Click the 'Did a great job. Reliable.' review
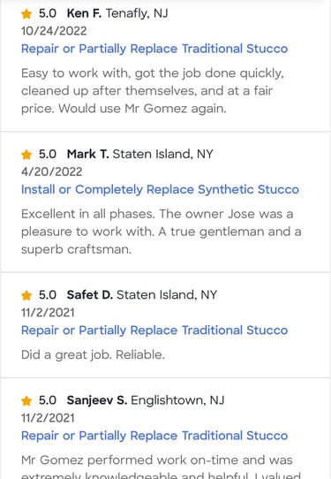This screenshot has width=331, height=479. pyautogui.click(x=93, y=355)
